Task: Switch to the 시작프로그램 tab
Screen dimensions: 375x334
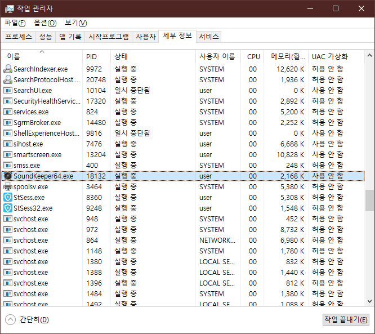Action: [108, 37]
